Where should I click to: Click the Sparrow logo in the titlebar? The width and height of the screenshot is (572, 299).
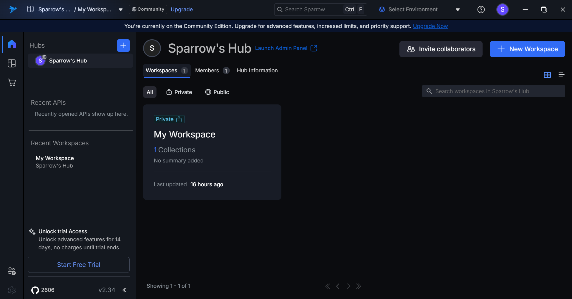[x=13, y=9]
